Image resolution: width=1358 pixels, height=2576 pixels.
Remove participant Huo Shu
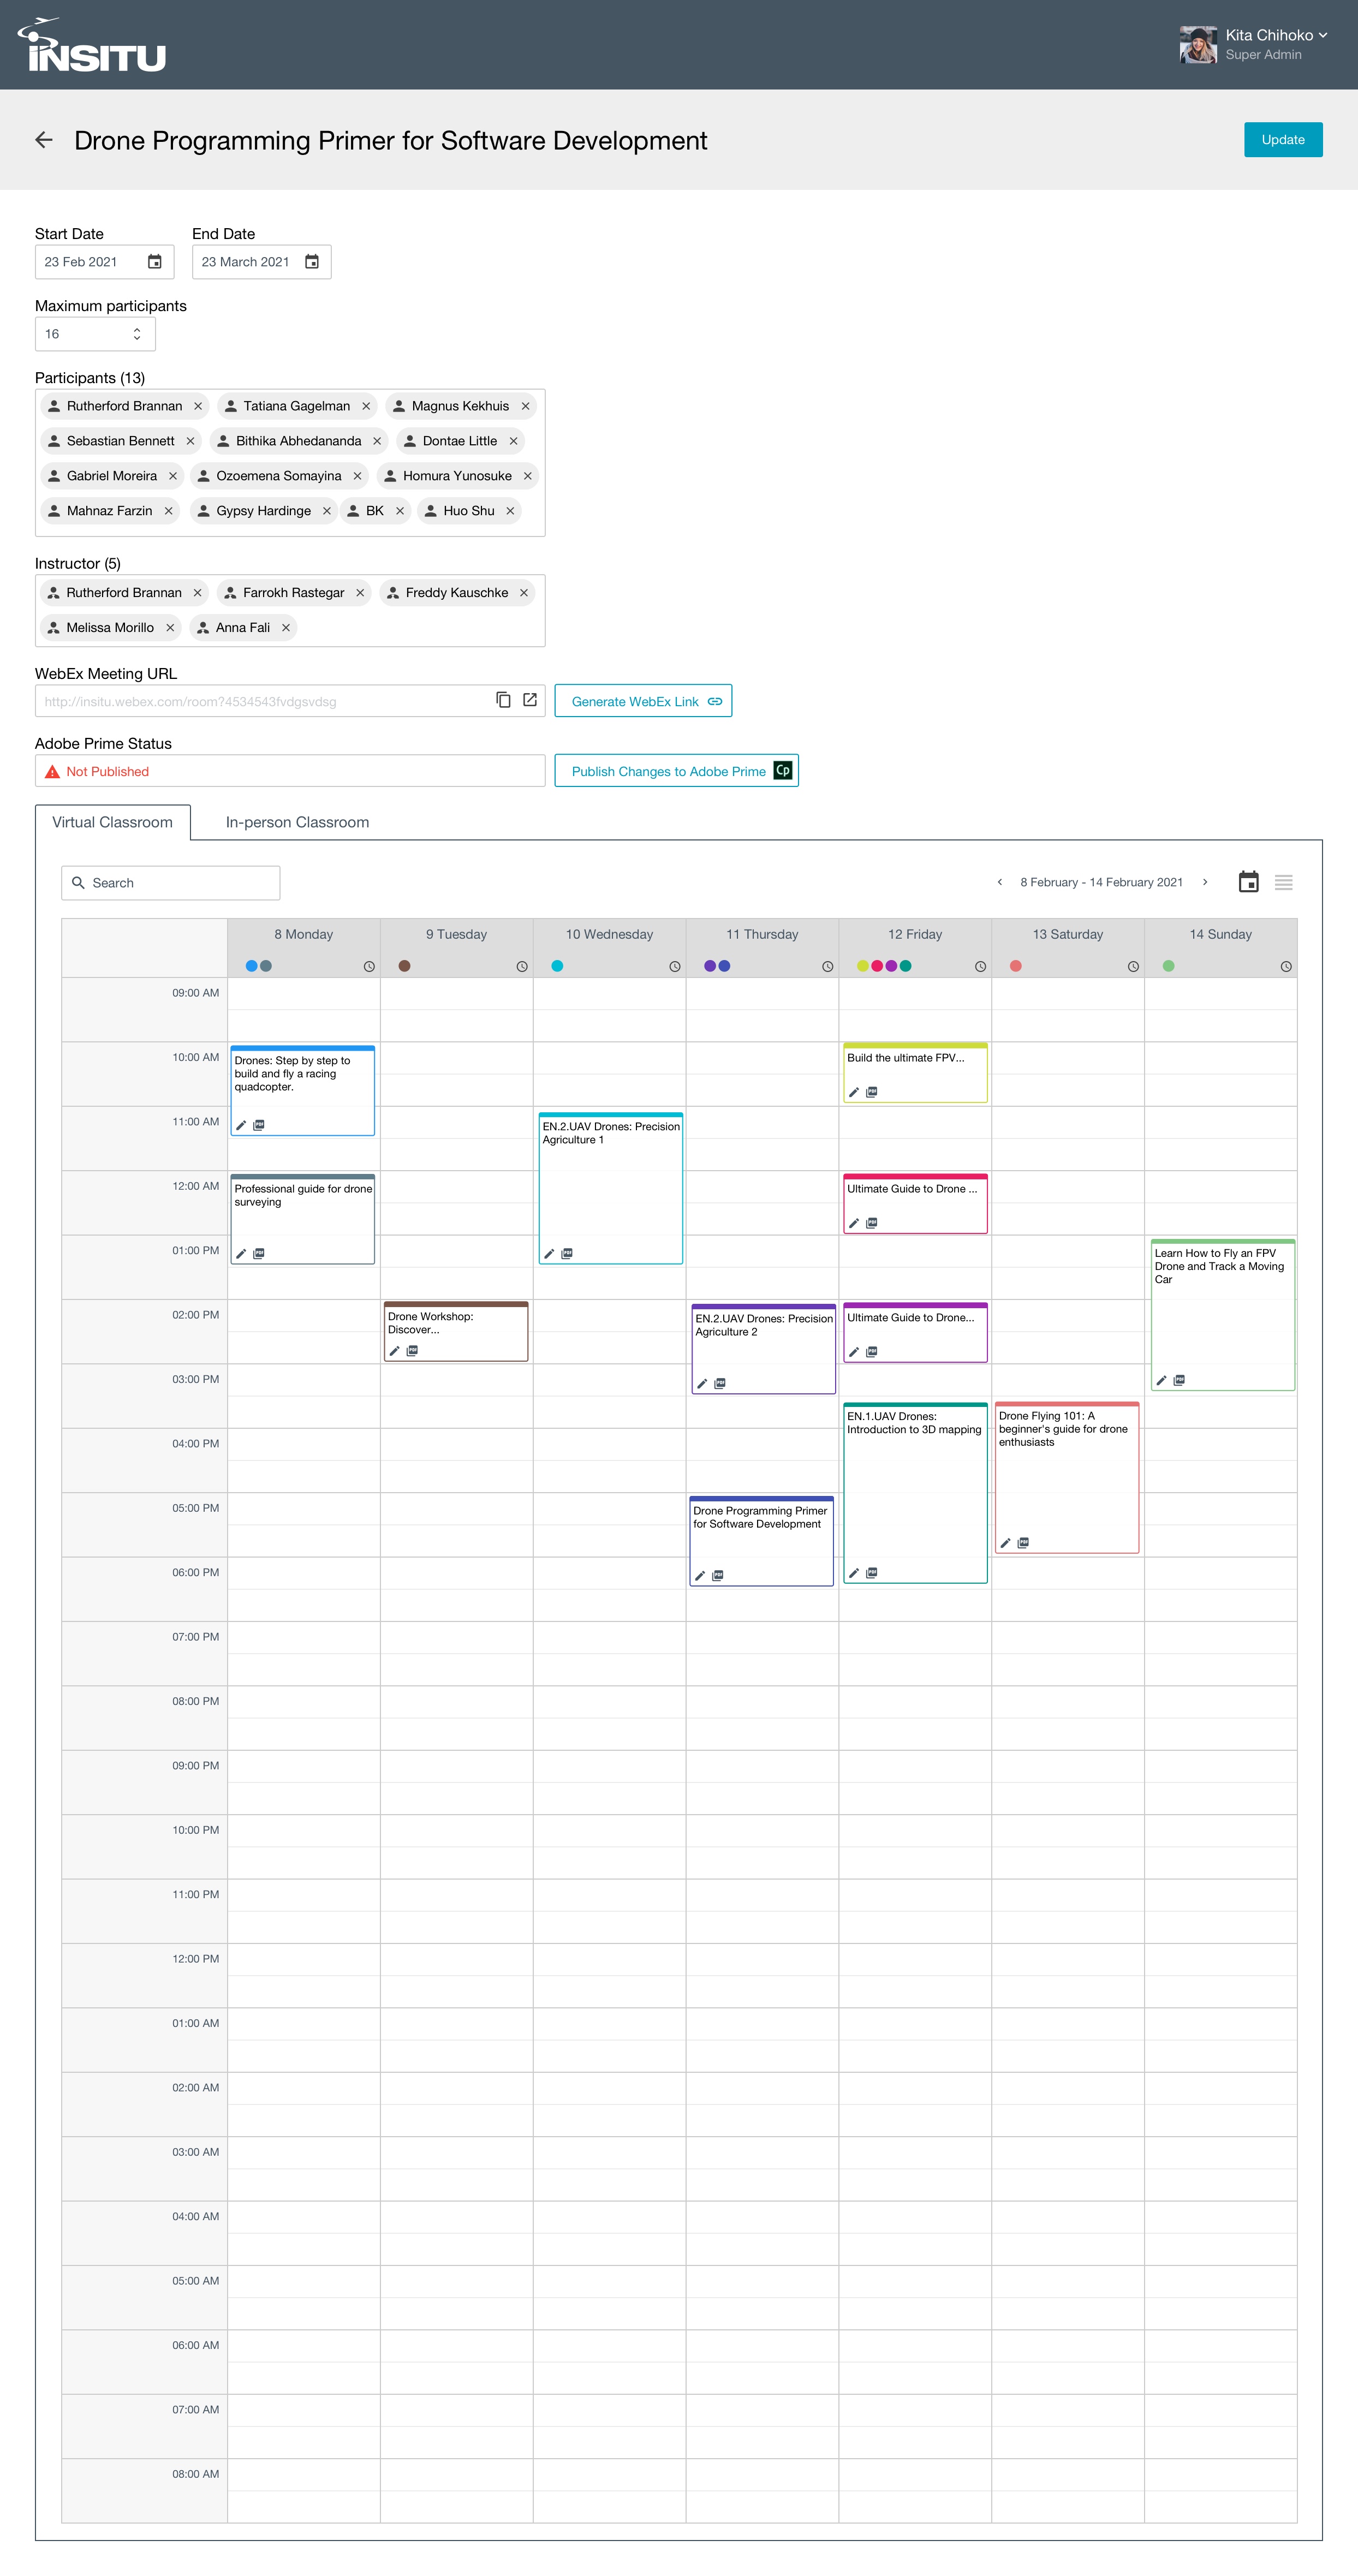coord(510,511)
